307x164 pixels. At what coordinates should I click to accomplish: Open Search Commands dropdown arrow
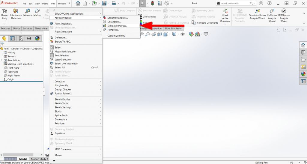click(x=255, y=3)
